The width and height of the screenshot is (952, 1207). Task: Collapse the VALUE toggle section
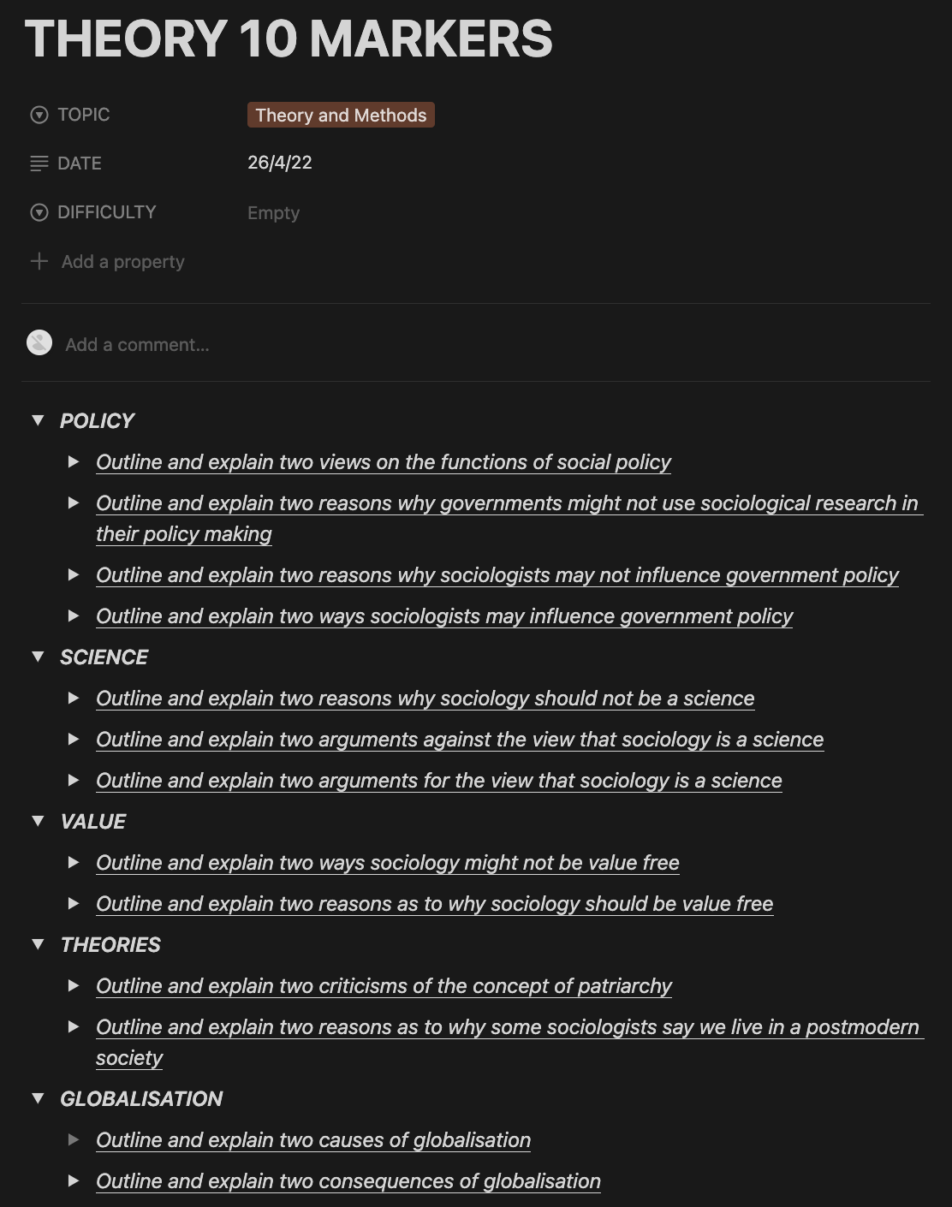38,821
